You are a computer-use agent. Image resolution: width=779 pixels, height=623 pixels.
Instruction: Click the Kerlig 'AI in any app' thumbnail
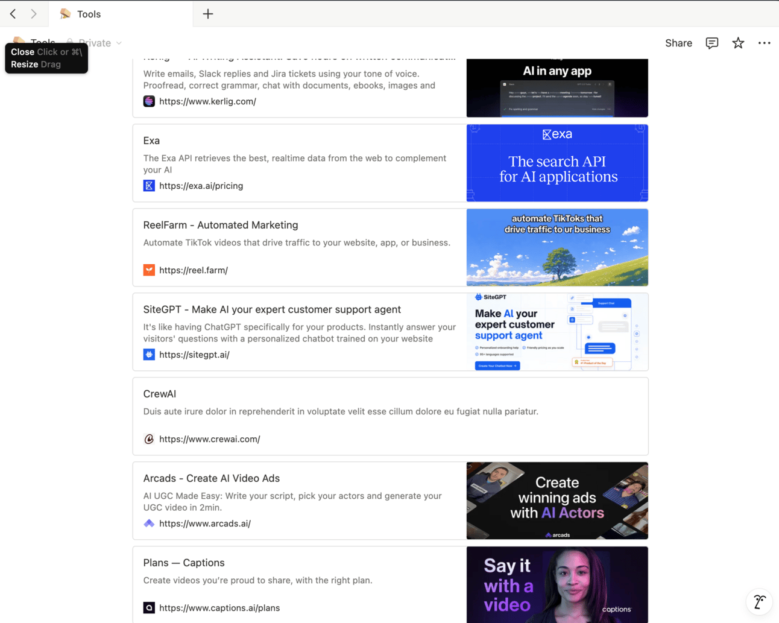point(557,88)
